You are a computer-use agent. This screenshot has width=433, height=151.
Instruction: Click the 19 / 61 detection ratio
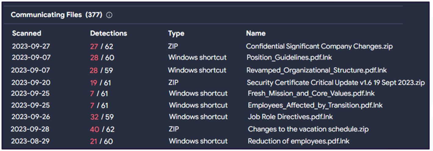click(100, 83)
